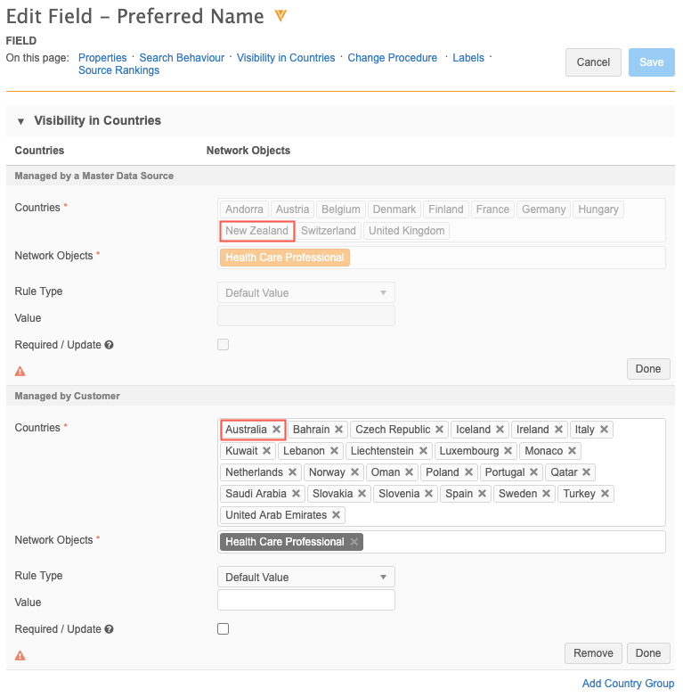Toggle the disabled Required / Update checkbox in Master Data Source
Image resolution: width=683 pixels, height=697 pixels.
(x=224, y=345)
